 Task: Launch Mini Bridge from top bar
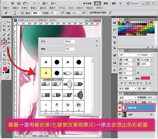tap(19, 3)
